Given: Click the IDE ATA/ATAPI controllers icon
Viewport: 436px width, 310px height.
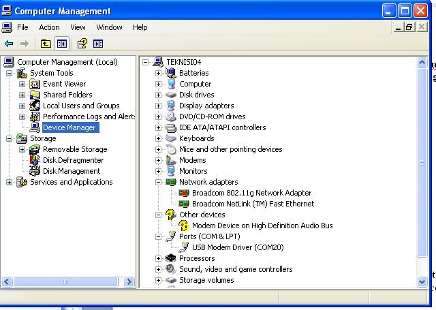Looking at the screenshot, I should click(x=171, y=127).
